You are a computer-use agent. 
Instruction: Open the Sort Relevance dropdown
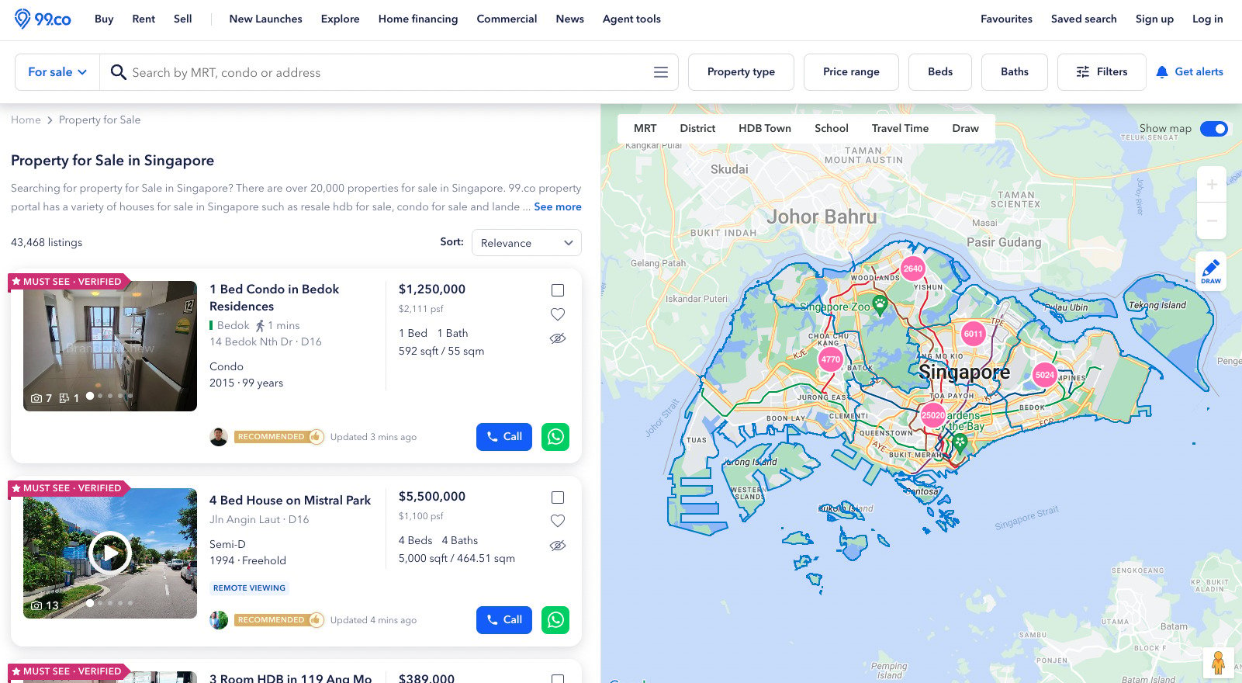[x=527, y=243]
